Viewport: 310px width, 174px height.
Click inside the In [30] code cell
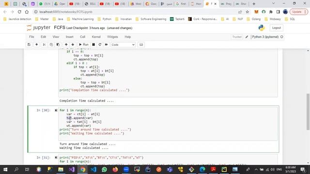[x=168, y=124]
